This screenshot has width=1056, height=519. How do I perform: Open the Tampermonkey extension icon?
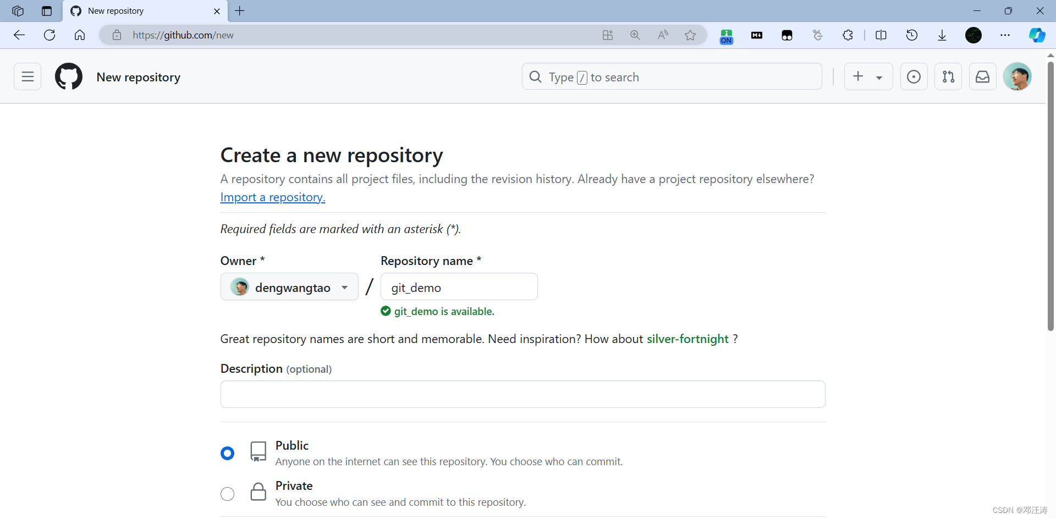click(787, 35)
